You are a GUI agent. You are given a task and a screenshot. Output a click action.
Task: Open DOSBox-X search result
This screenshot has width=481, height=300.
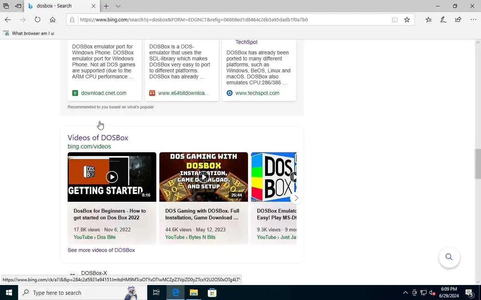(94, 273)
